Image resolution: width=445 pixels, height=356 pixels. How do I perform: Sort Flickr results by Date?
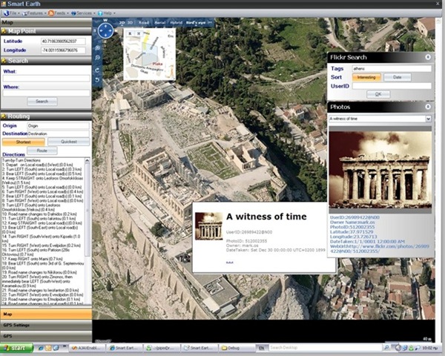[x=397, y=77]
